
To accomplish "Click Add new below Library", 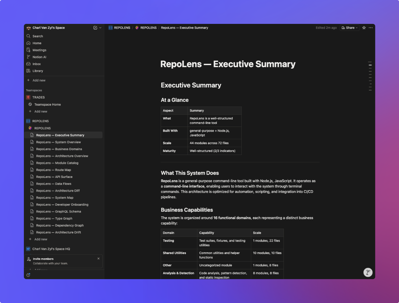I will 64,80.
